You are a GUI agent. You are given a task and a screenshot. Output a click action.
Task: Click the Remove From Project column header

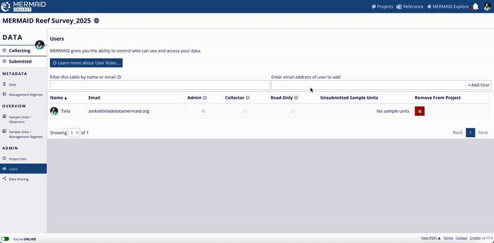(438, 98)
